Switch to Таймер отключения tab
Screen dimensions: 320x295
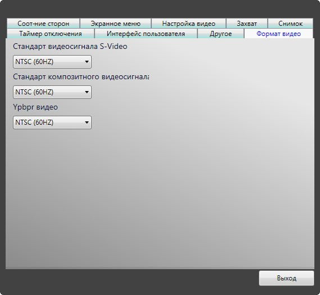point(51,34)
